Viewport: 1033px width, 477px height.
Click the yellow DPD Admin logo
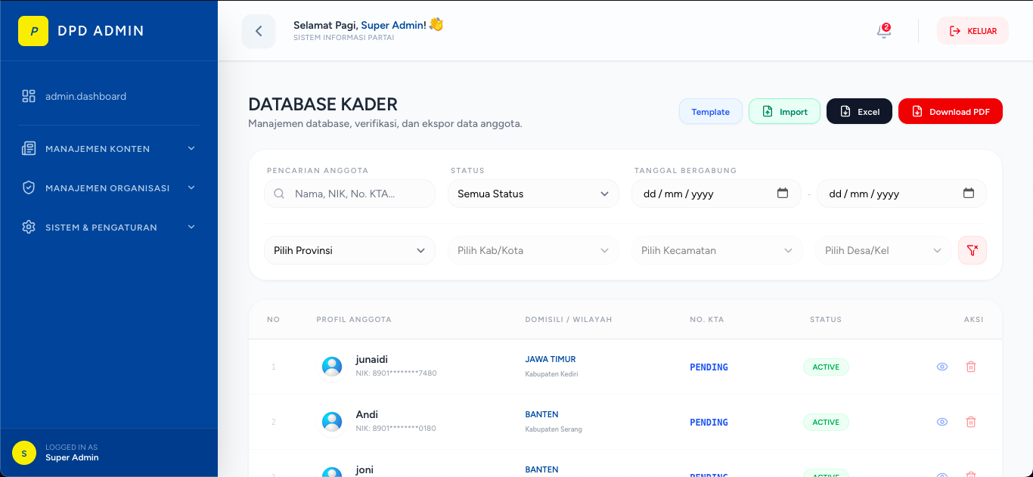[33, 31]
